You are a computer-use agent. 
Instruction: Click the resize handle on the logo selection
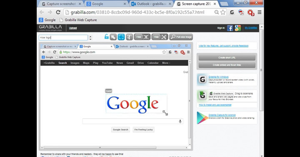pos(165,113)
